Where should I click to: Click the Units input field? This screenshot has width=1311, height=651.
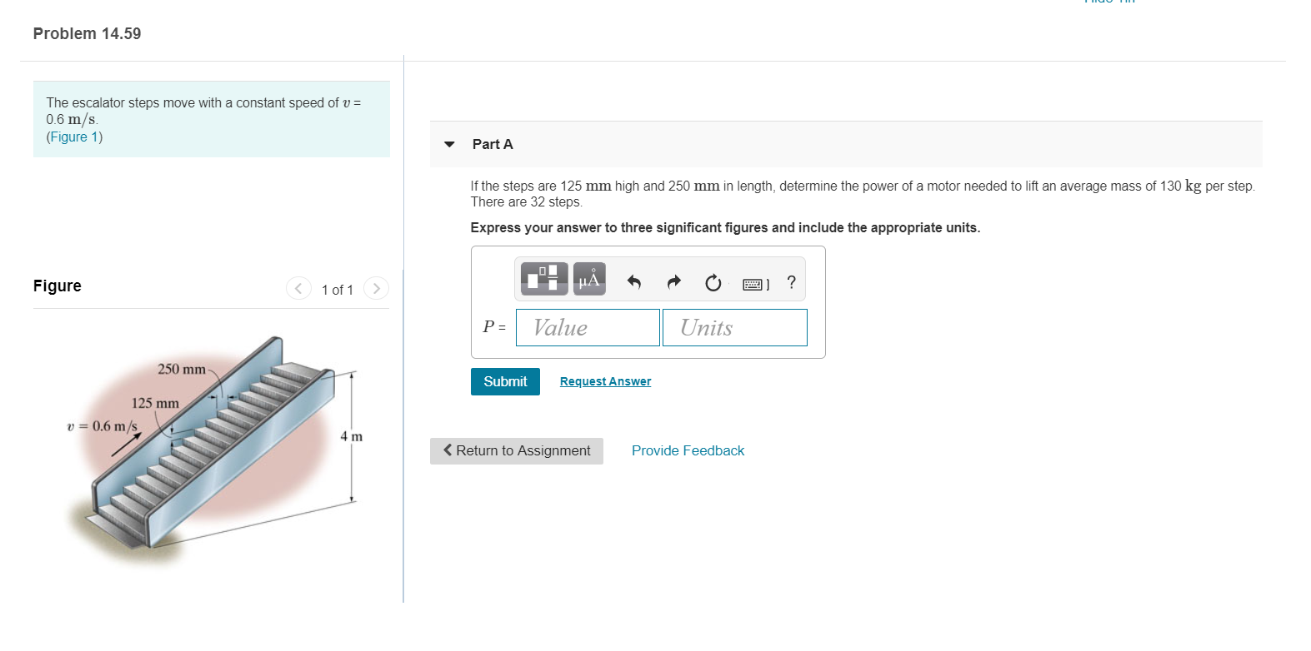(734, 327)
